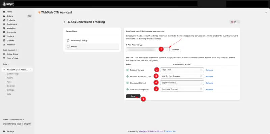Screen dimensions: 270x134
Task: Click the X Ads Conversion Tracking page title
Action: (86, 22)
